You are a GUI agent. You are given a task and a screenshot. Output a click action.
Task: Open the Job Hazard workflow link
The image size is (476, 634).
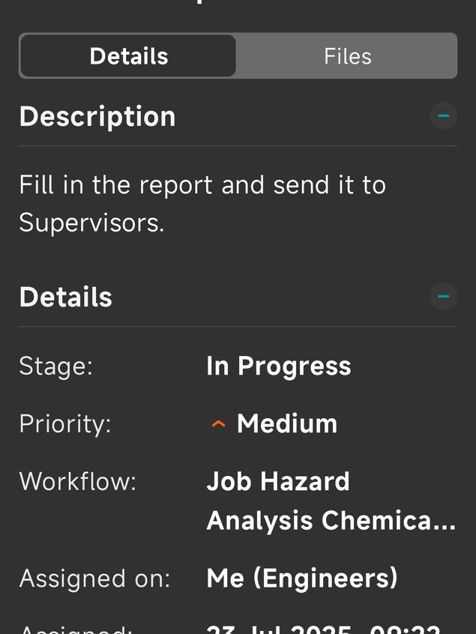[x=278, y=481]
